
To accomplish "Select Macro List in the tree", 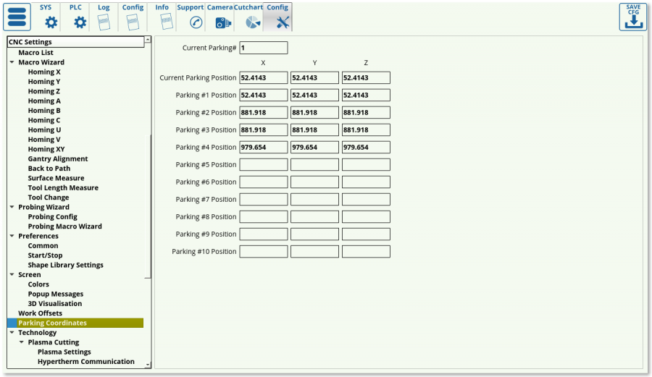I will pos(35,53).
